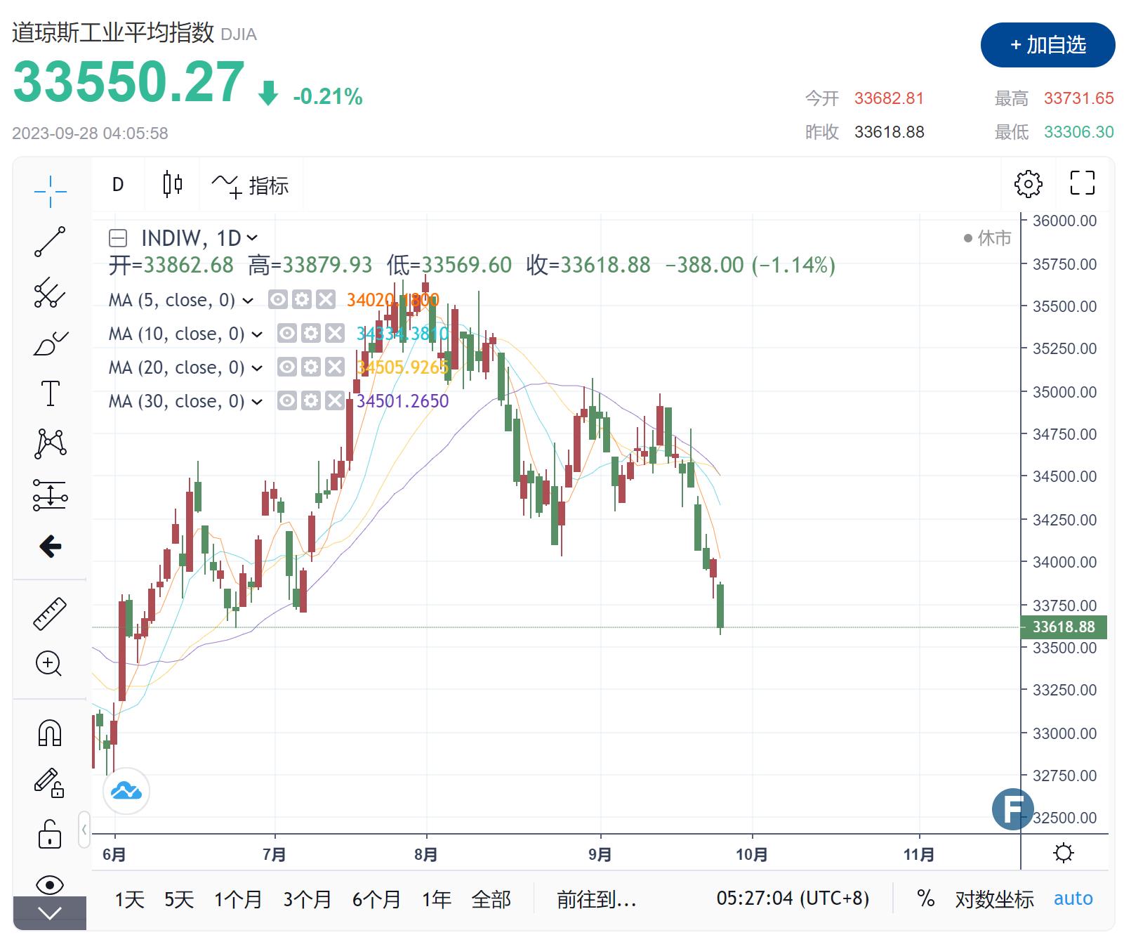Image resolution: width=1124 pixels, height=935 pixels.
Task: Activate the zoom in tool
Action: tap(50, 664)
